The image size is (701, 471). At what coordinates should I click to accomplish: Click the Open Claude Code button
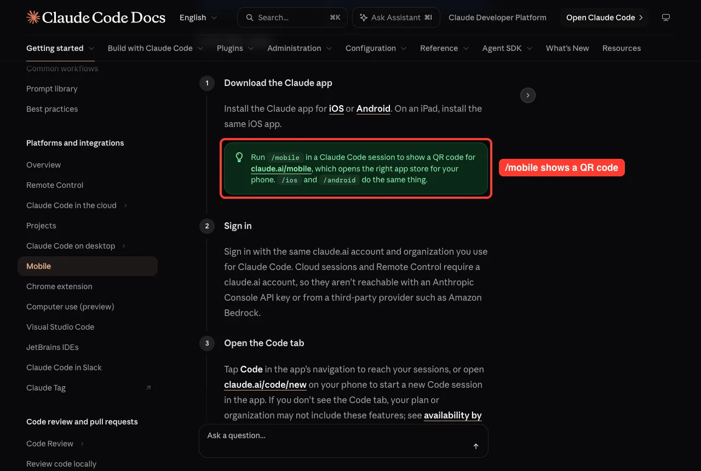coord(604,18)
